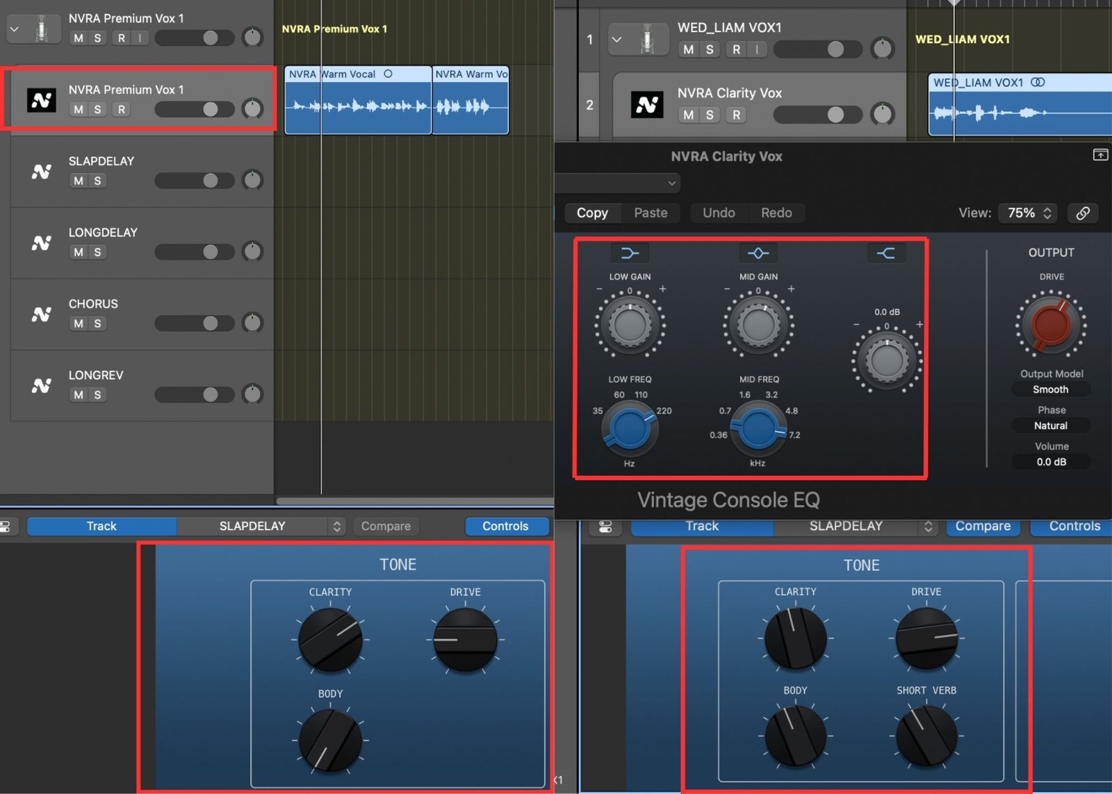Viewport: 1112px width, 794px height.
Task: Click the mid bell filter icon
Action: pos(758,254)
